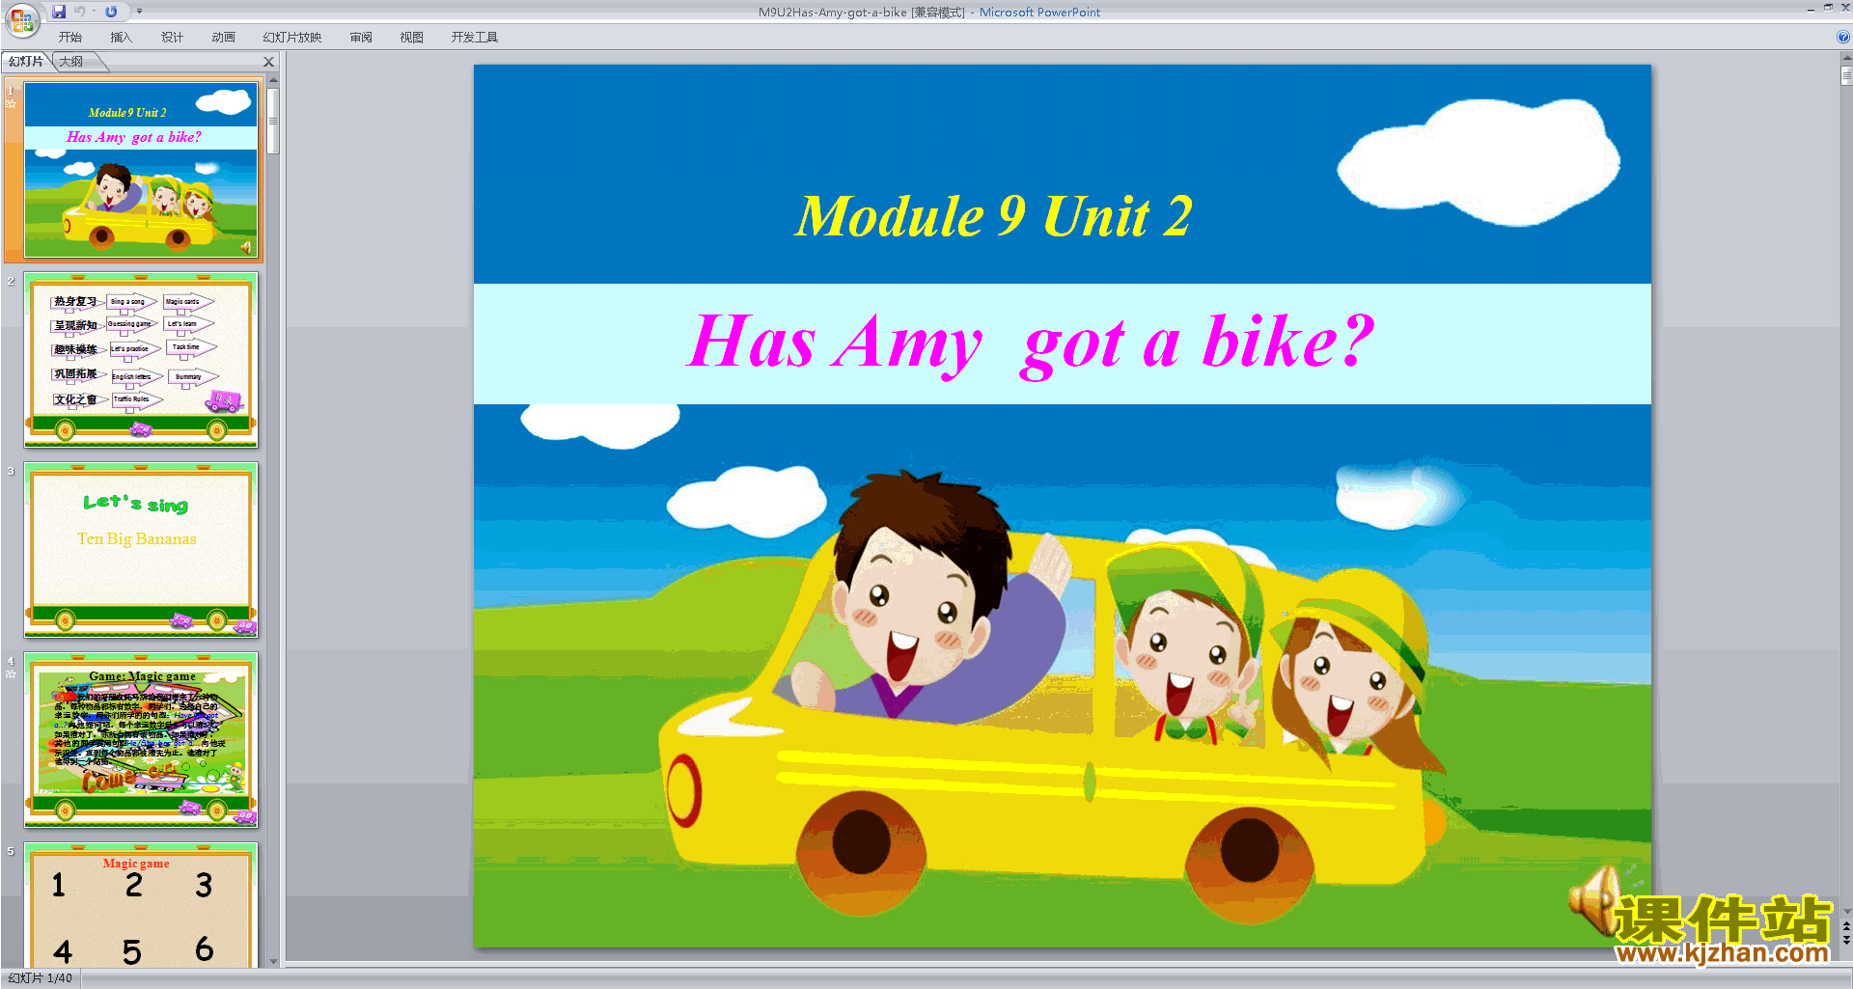Open the 开发工具 ribbon tab
This screenshot has height=989, width=1853.
click(x=474, y=38)
